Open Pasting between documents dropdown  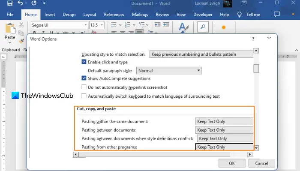(x=224, y=130)
